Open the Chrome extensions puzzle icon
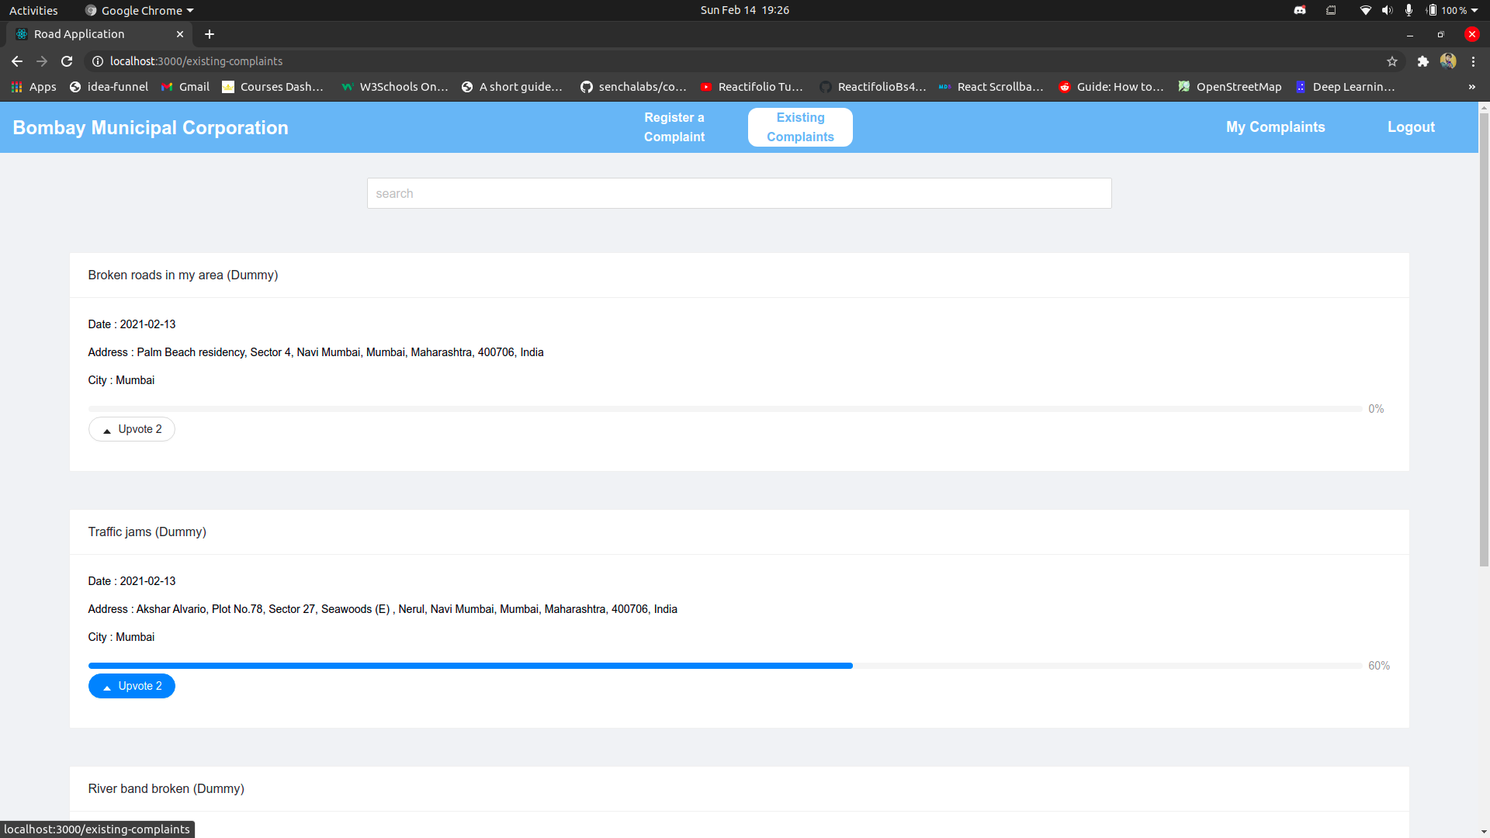1490x838 pixels. click(1422, 61)
